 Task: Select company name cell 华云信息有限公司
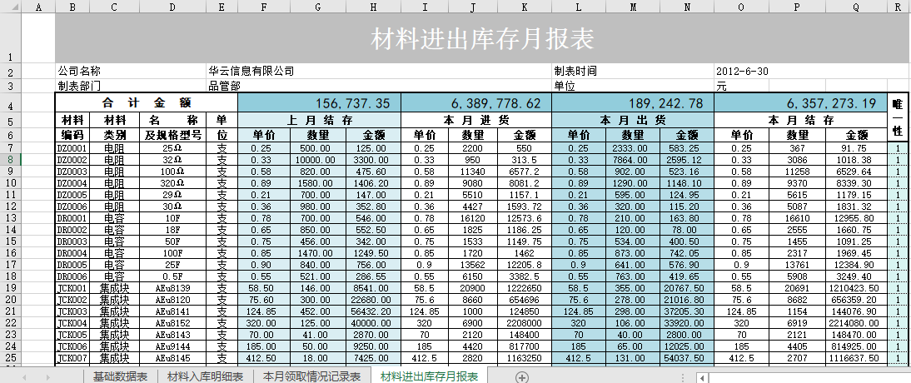click(251, 72)
